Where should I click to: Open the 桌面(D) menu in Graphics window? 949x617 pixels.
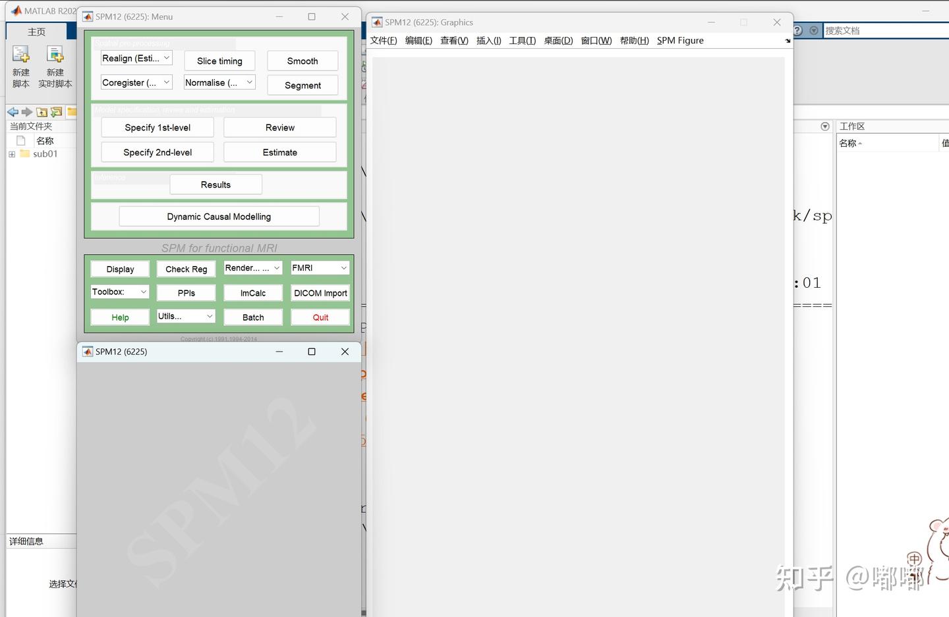click(x=558, y=41)
